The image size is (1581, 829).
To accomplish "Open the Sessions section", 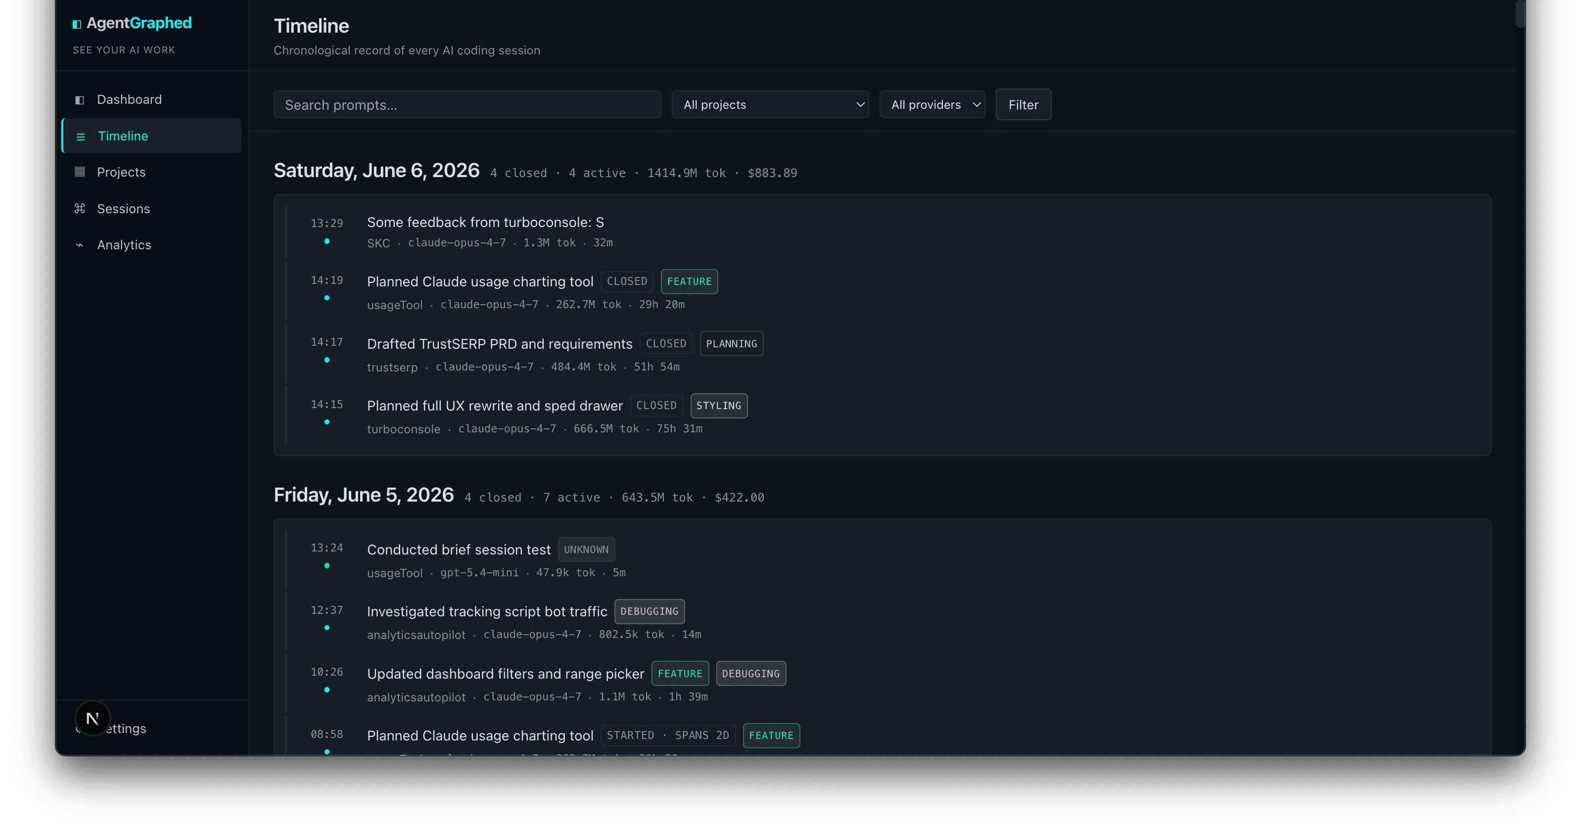I will pyautogui.click(x=151, y=209).
